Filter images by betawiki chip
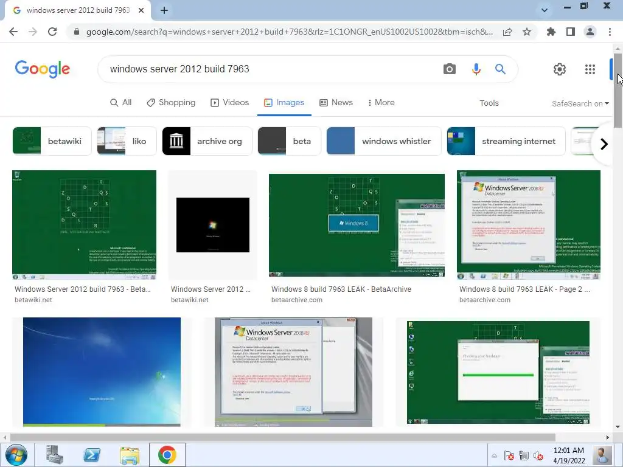Screen dimensions: 623x467 pyautogui.click(x=52, y=141)
